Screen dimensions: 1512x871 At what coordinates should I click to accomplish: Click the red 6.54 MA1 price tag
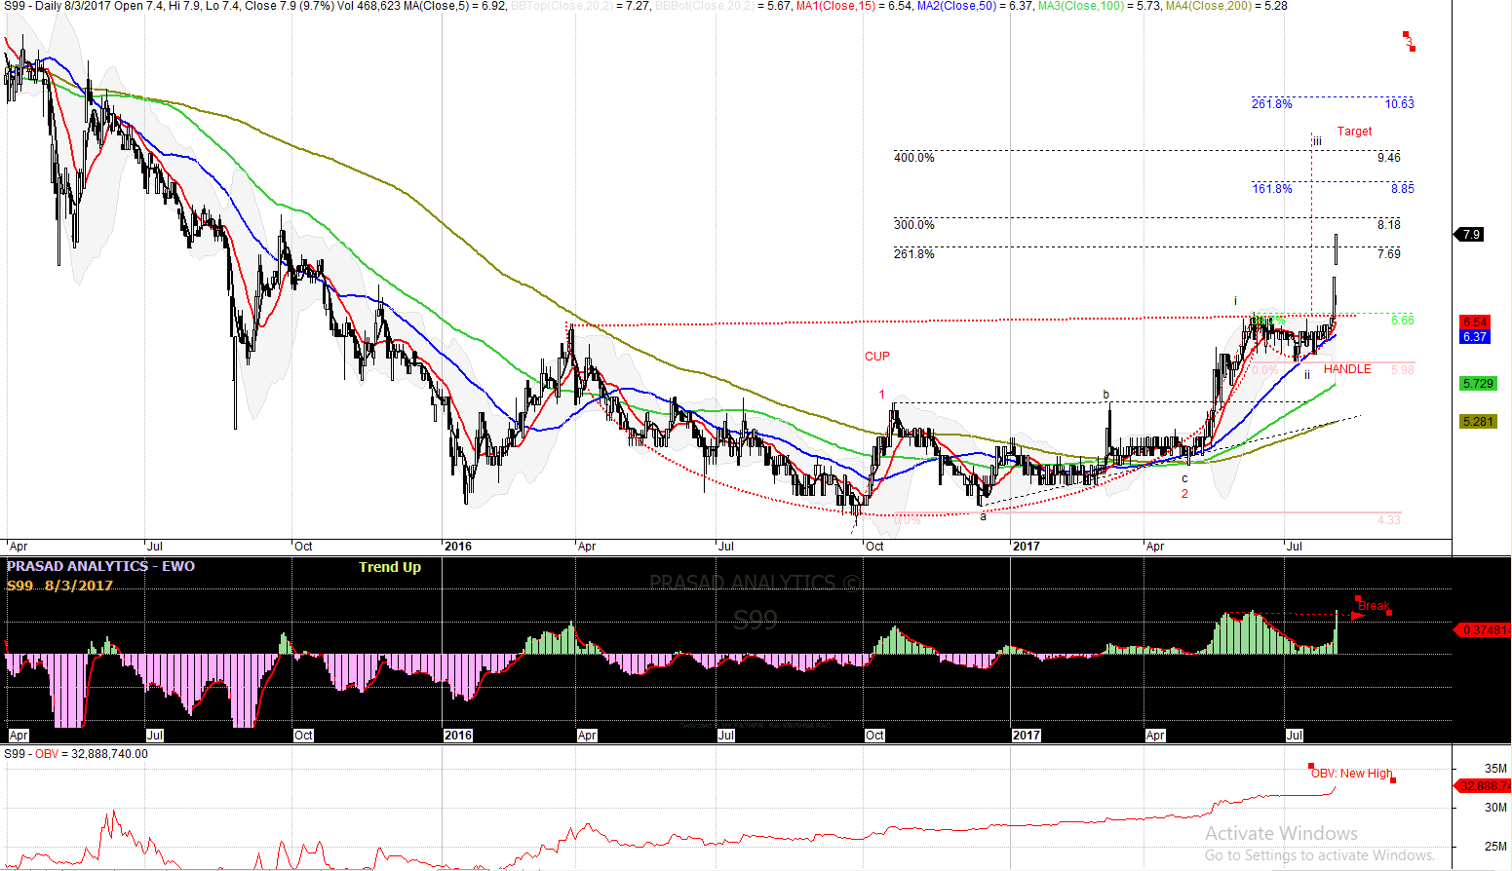click(1474, 322)
